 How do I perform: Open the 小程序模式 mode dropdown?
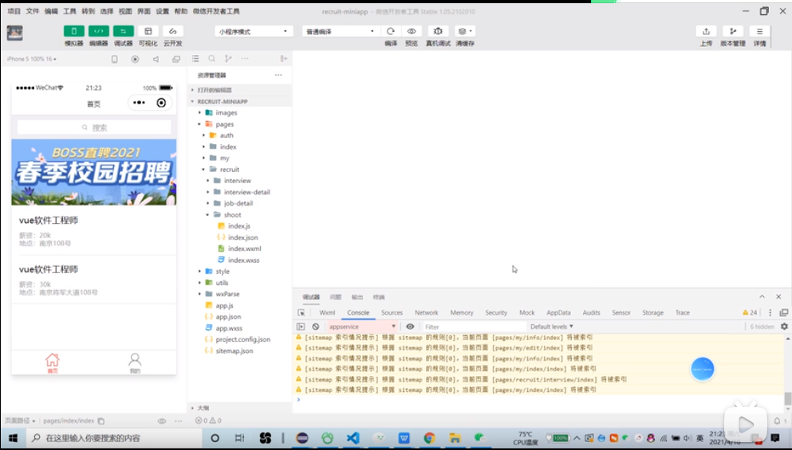254,31
